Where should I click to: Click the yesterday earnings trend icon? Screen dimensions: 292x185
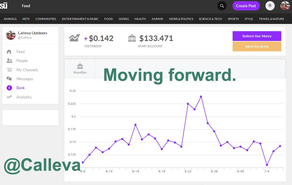pos(74,38)
